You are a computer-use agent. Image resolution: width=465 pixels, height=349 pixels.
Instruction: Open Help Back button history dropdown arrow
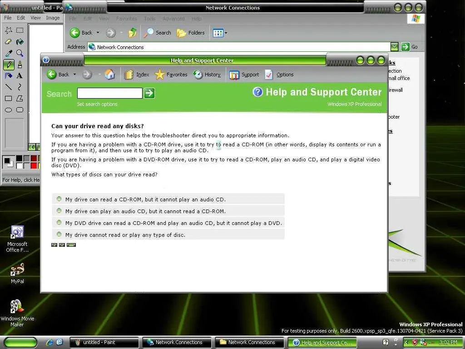(x=74, y=75)
